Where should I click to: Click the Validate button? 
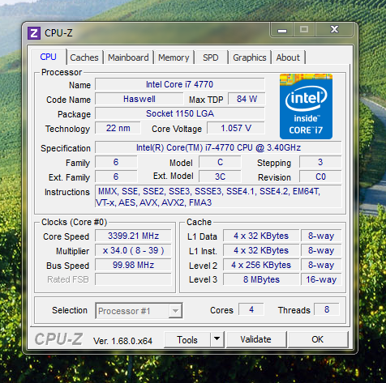(x=256, y=339)
